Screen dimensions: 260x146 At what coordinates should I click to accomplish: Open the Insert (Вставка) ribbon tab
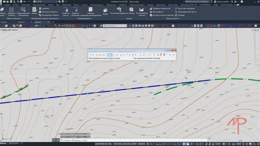coord(16,5)
